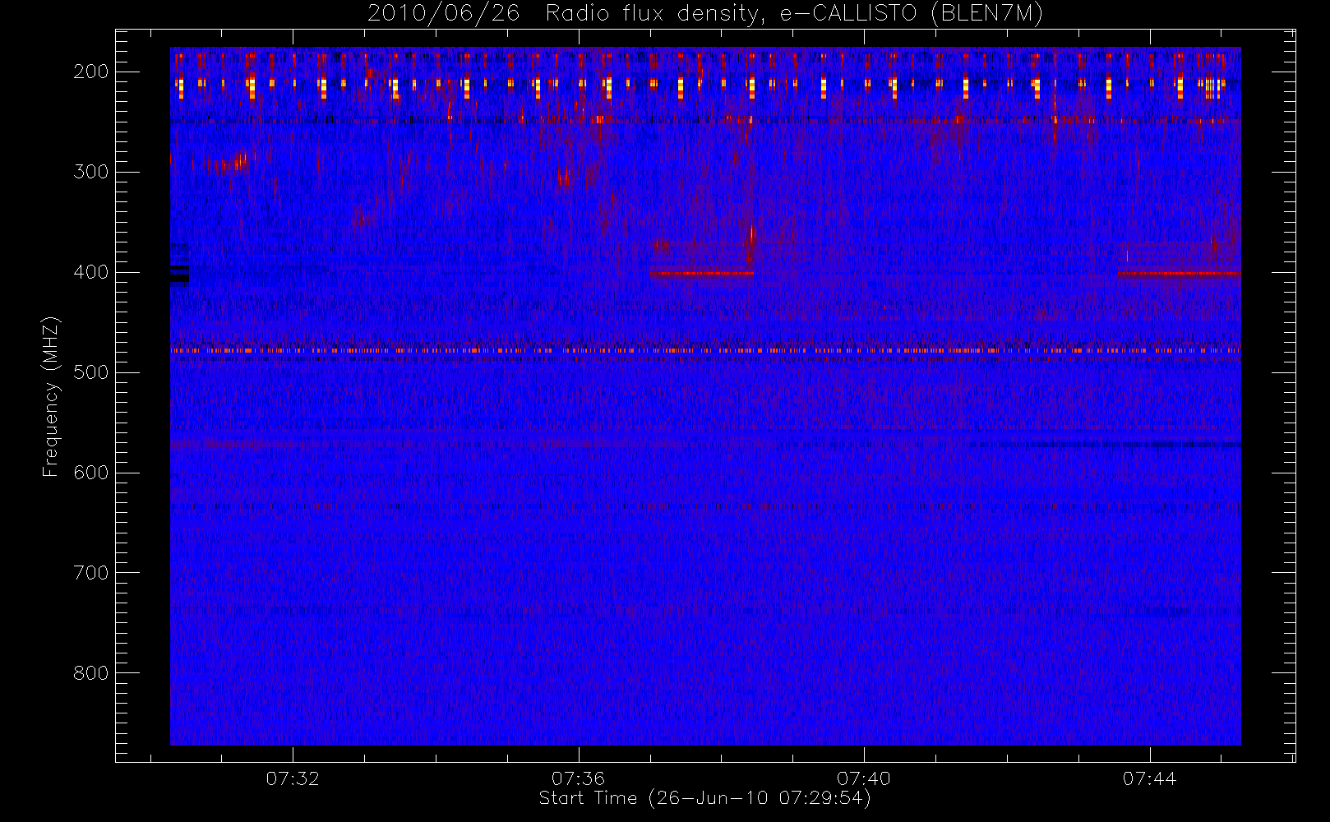Click the 200 frequency tick label
The image size is (1330, 822).
coord(91,72)
